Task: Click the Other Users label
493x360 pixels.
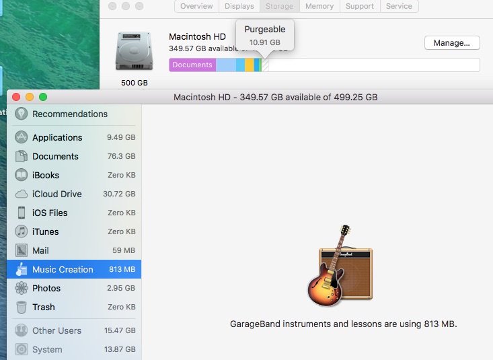Action: point(56,331)
